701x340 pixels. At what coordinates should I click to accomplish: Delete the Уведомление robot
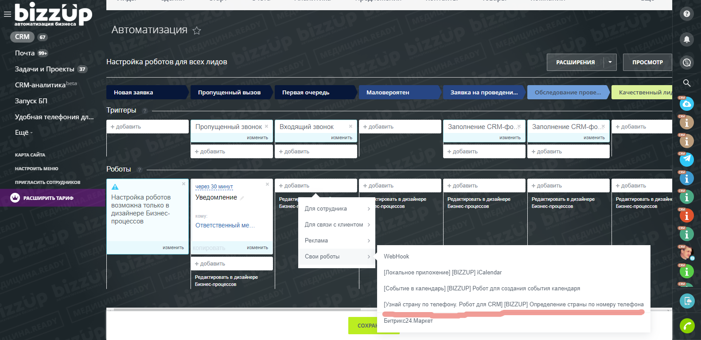click(267, 184)
